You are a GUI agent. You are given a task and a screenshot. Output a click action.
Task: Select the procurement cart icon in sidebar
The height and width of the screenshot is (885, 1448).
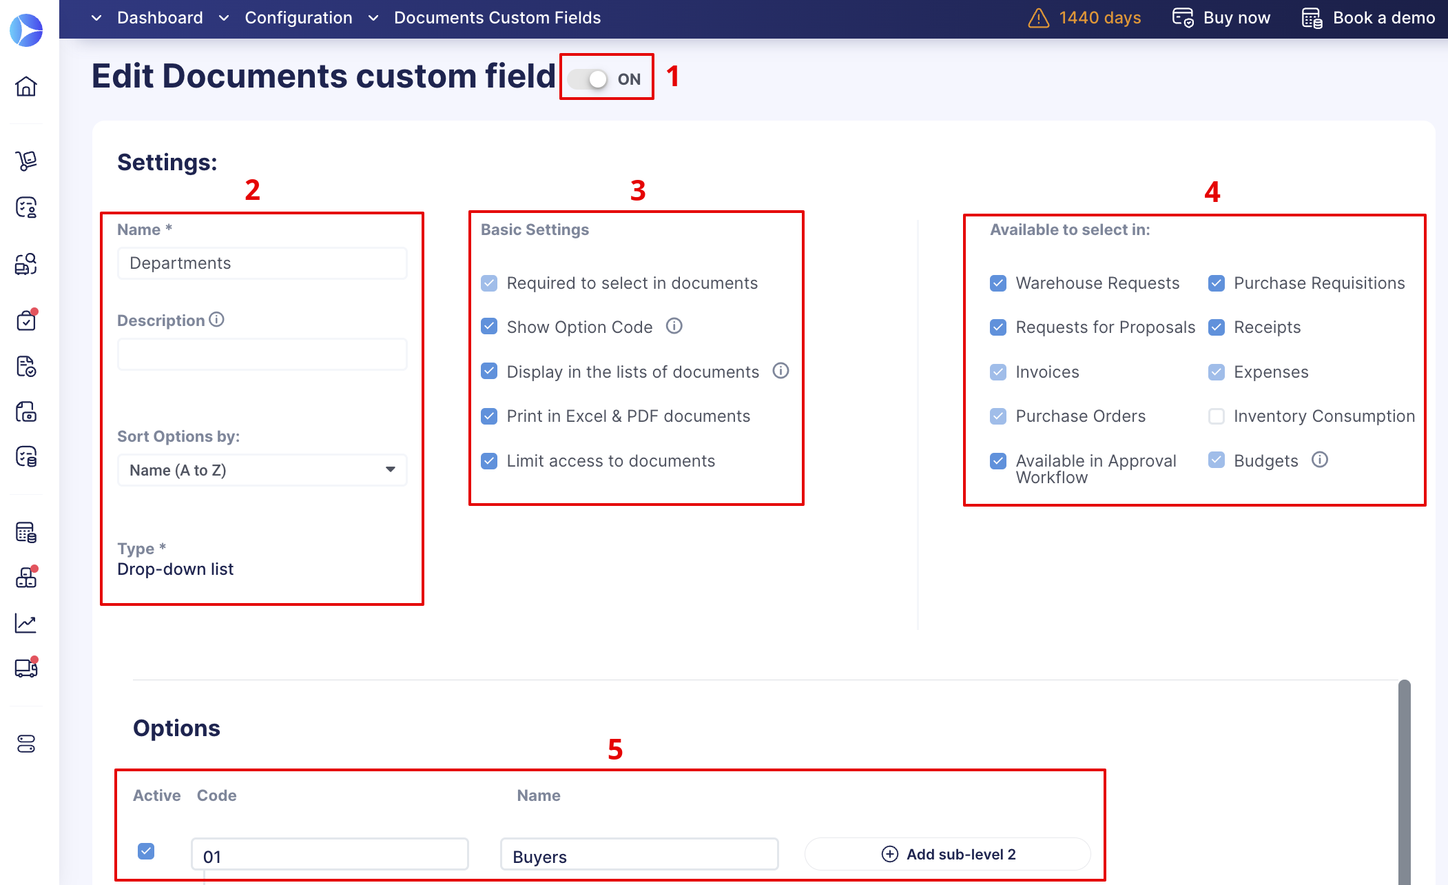25,161
